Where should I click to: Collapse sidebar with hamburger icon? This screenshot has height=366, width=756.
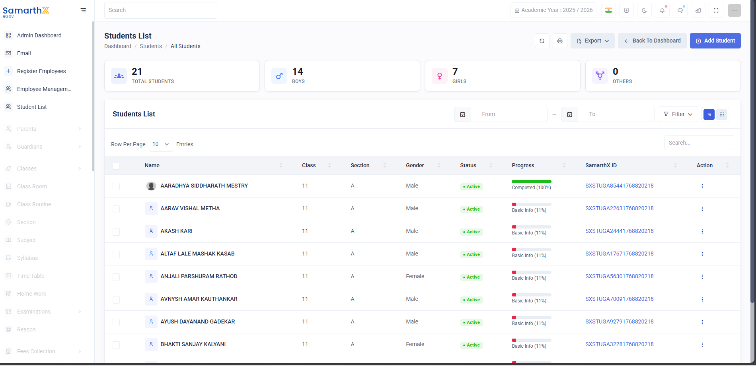(x=83, y=10)
